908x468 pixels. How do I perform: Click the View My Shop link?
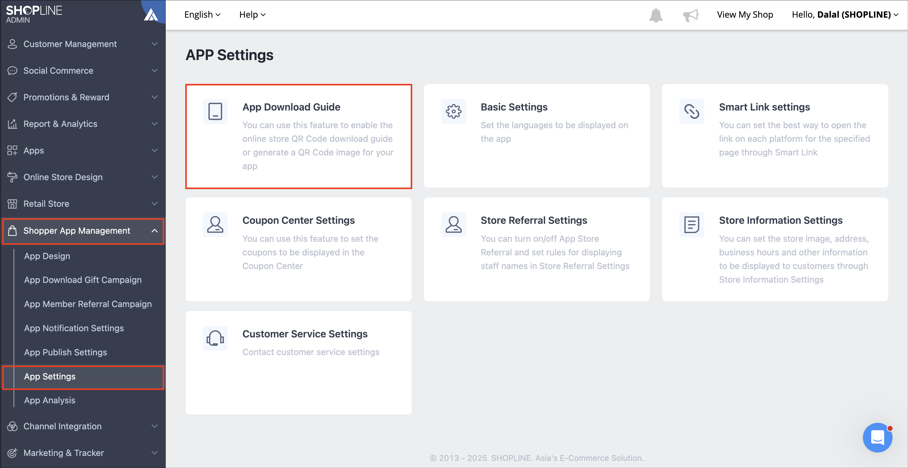745,15
